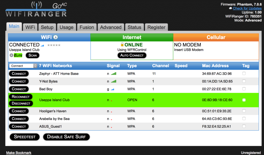
Task: Connect to Zephyr - ATT Home Base
Action: tap(19, 74)
